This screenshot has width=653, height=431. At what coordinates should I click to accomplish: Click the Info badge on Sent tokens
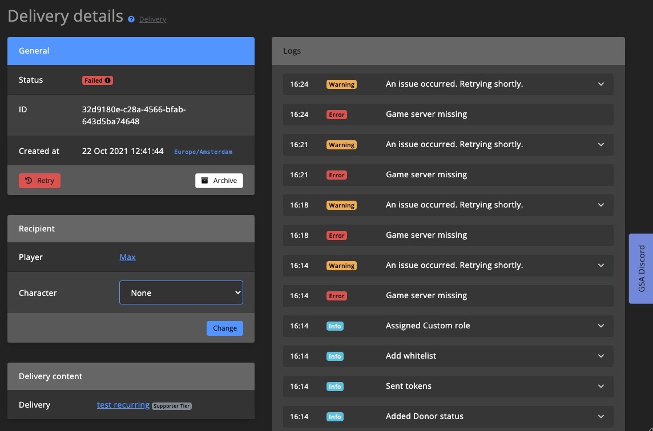[334, 386]
